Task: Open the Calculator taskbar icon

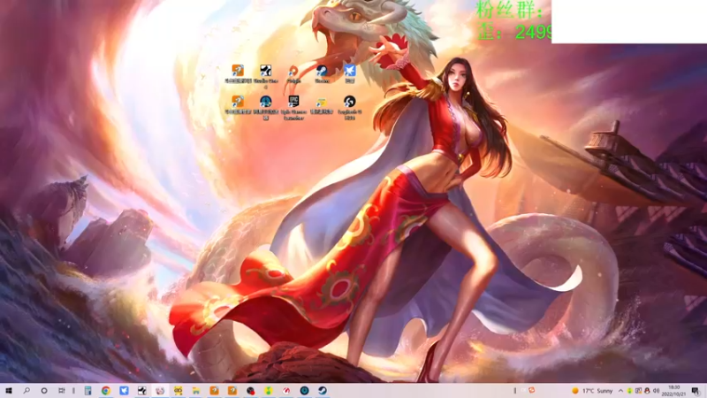Action: (87, 391)
